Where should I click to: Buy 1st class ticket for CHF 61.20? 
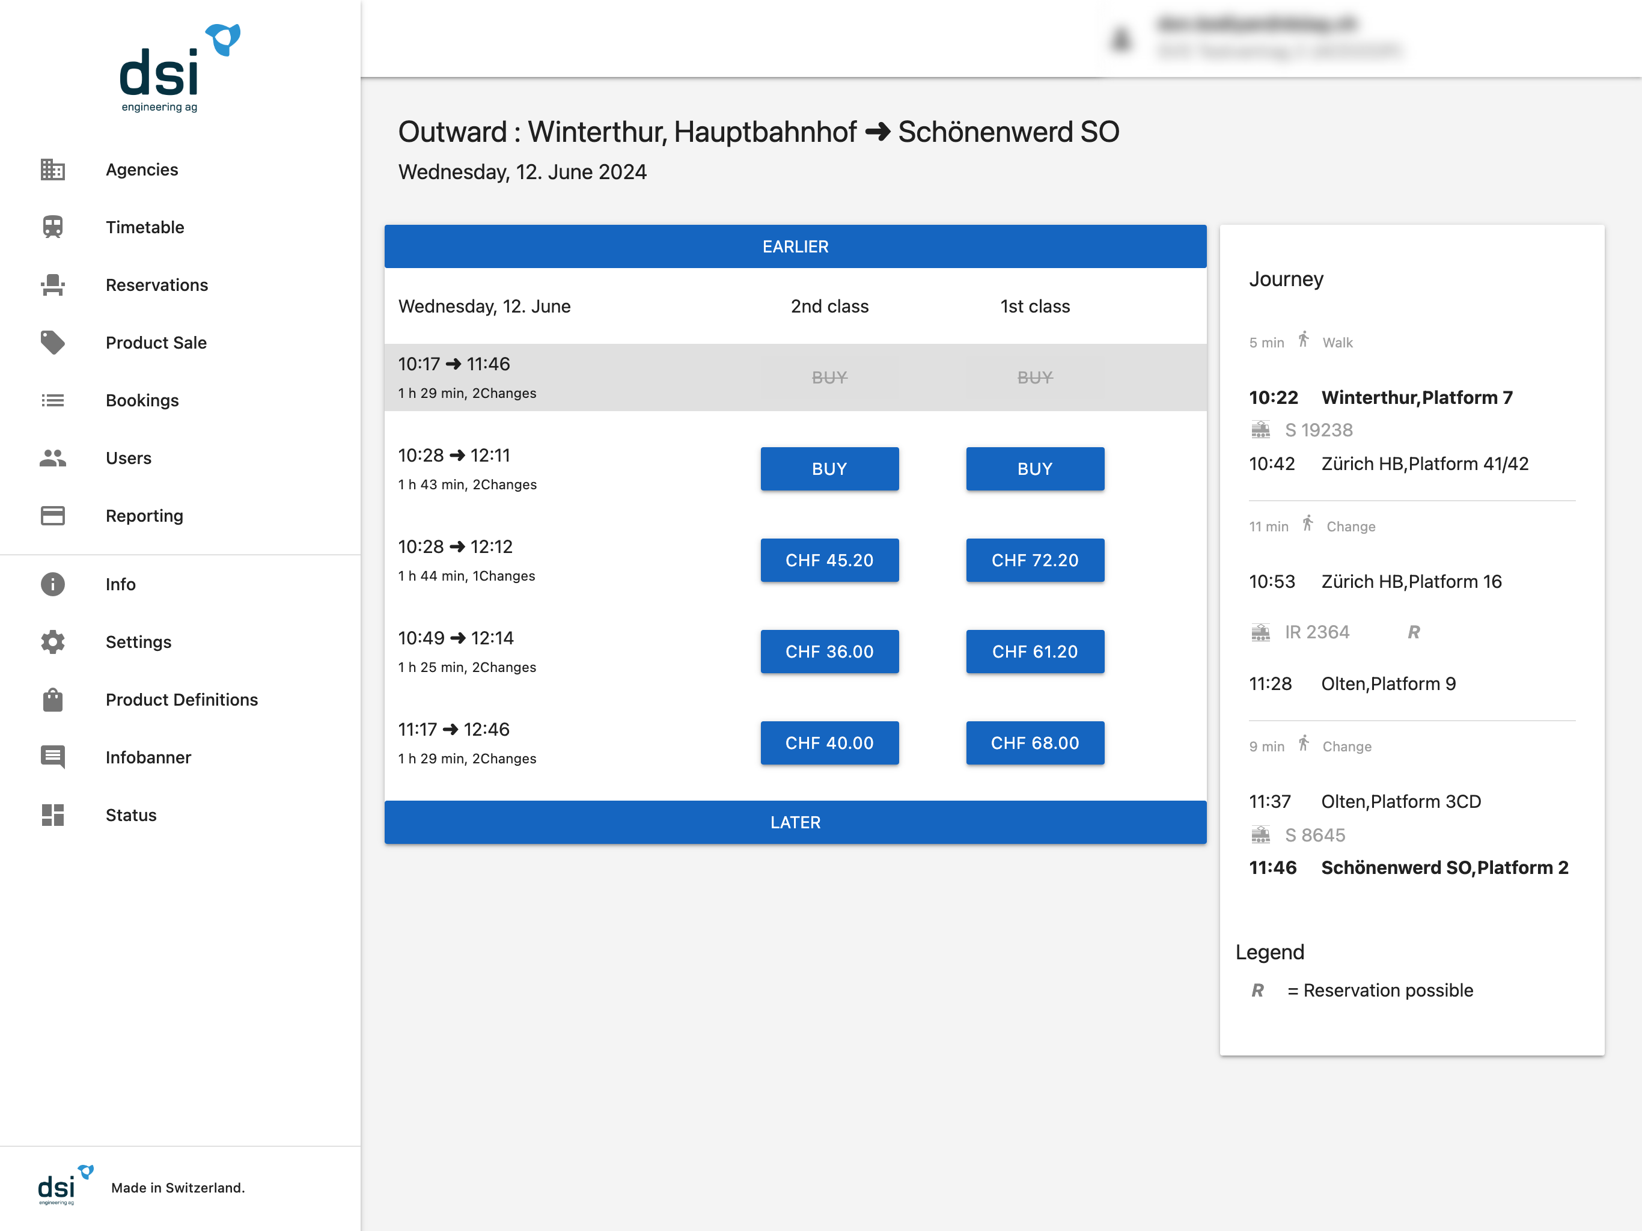(x=1034, y=651)
